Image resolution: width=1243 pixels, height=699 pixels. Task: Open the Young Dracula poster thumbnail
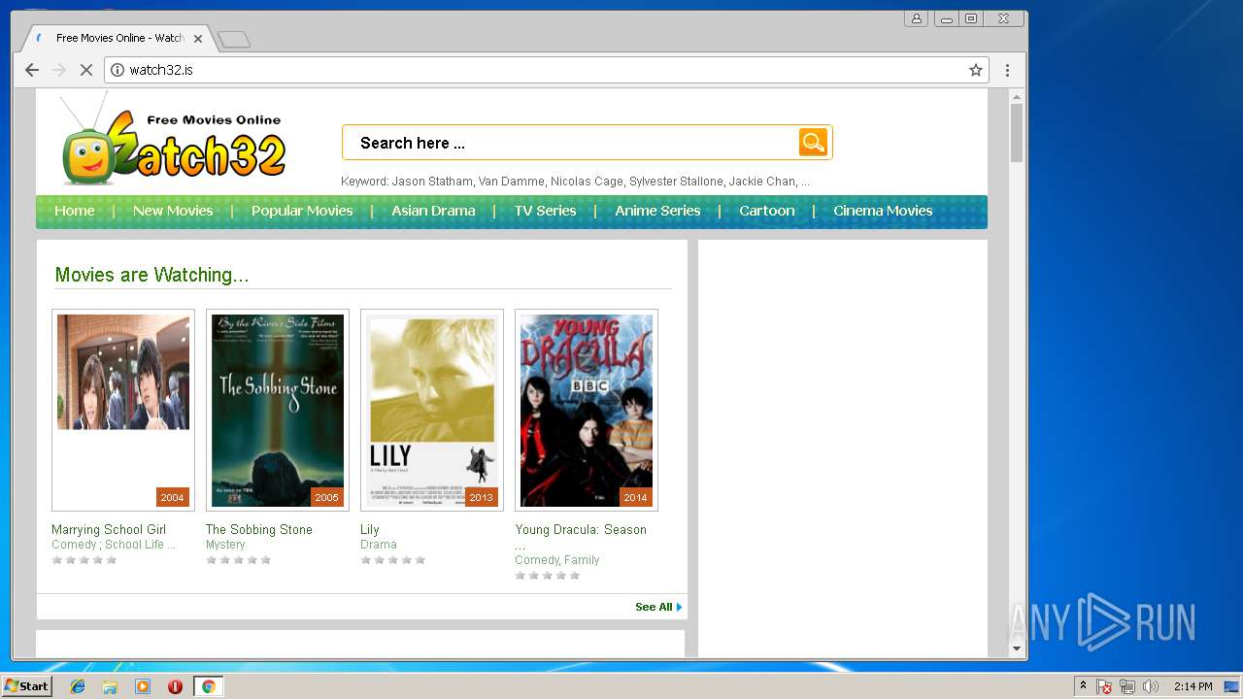tap(587, 410)
